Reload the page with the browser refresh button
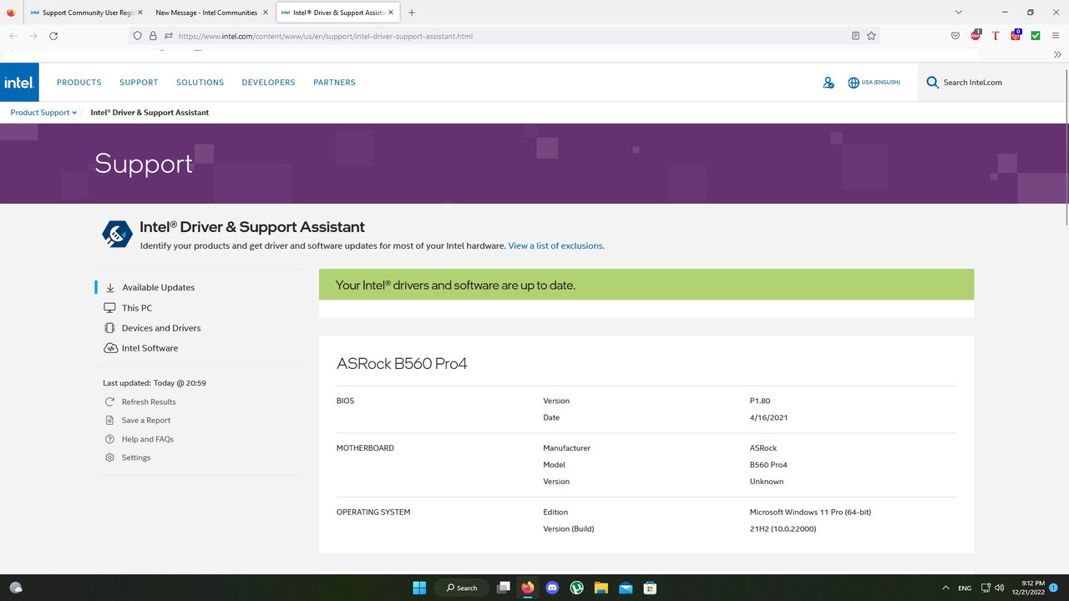The image size is (1069, 601). click(x=53, y=36)
